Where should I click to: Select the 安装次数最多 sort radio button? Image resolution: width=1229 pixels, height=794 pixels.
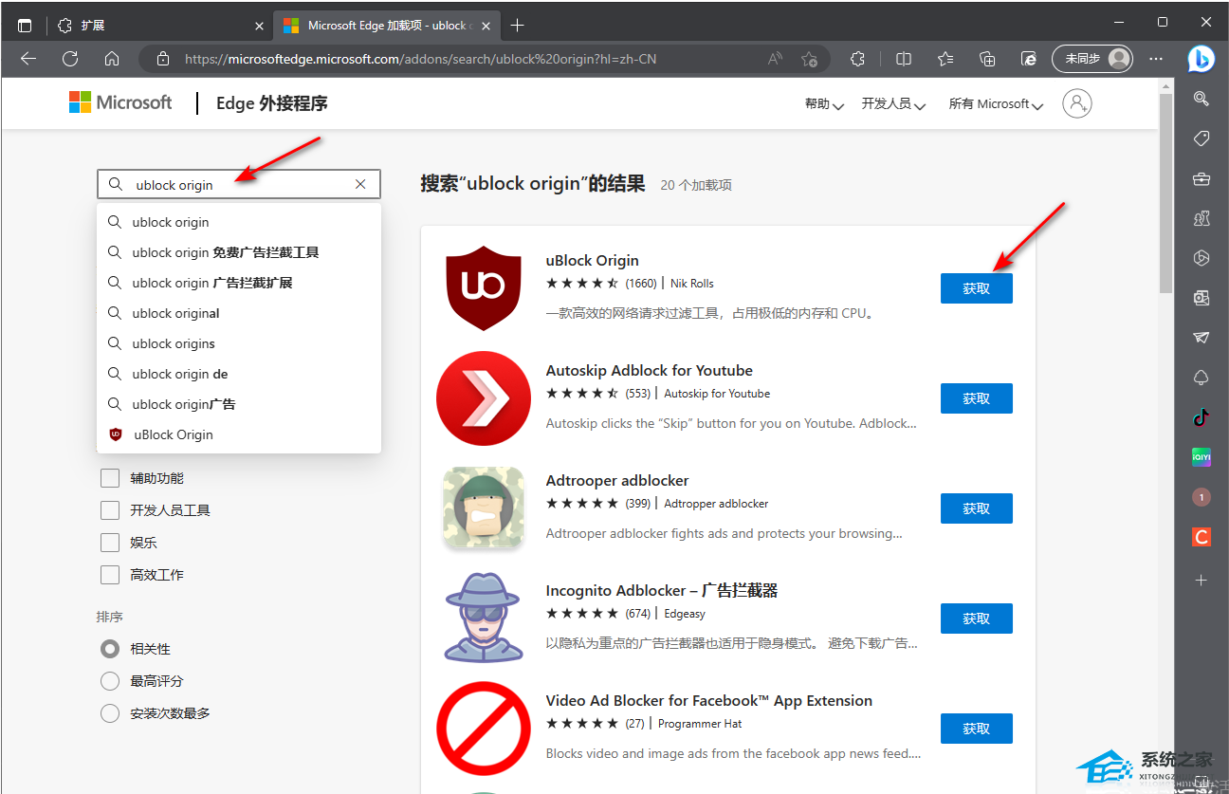coord(110,713)
